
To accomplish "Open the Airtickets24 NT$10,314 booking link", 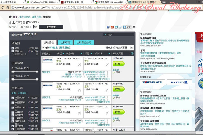I will click(70, 100).
